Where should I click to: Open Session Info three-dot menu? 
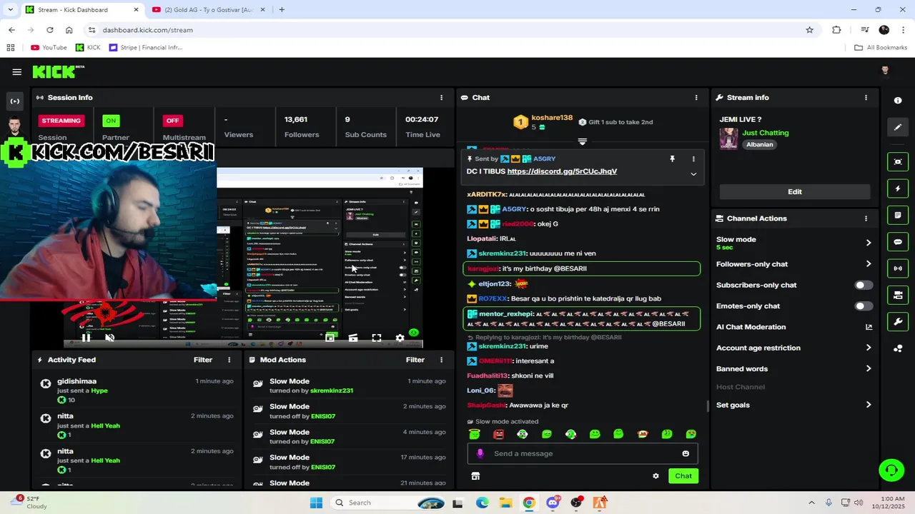[441, 98]
